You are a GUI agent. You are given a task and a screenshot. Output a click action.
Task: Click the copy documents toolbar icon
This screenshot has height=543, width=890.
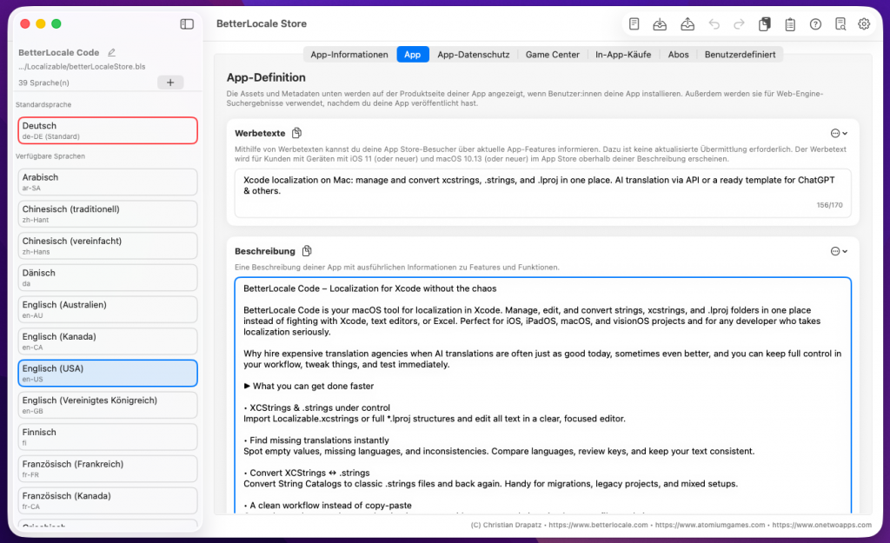tap(764, 24)
